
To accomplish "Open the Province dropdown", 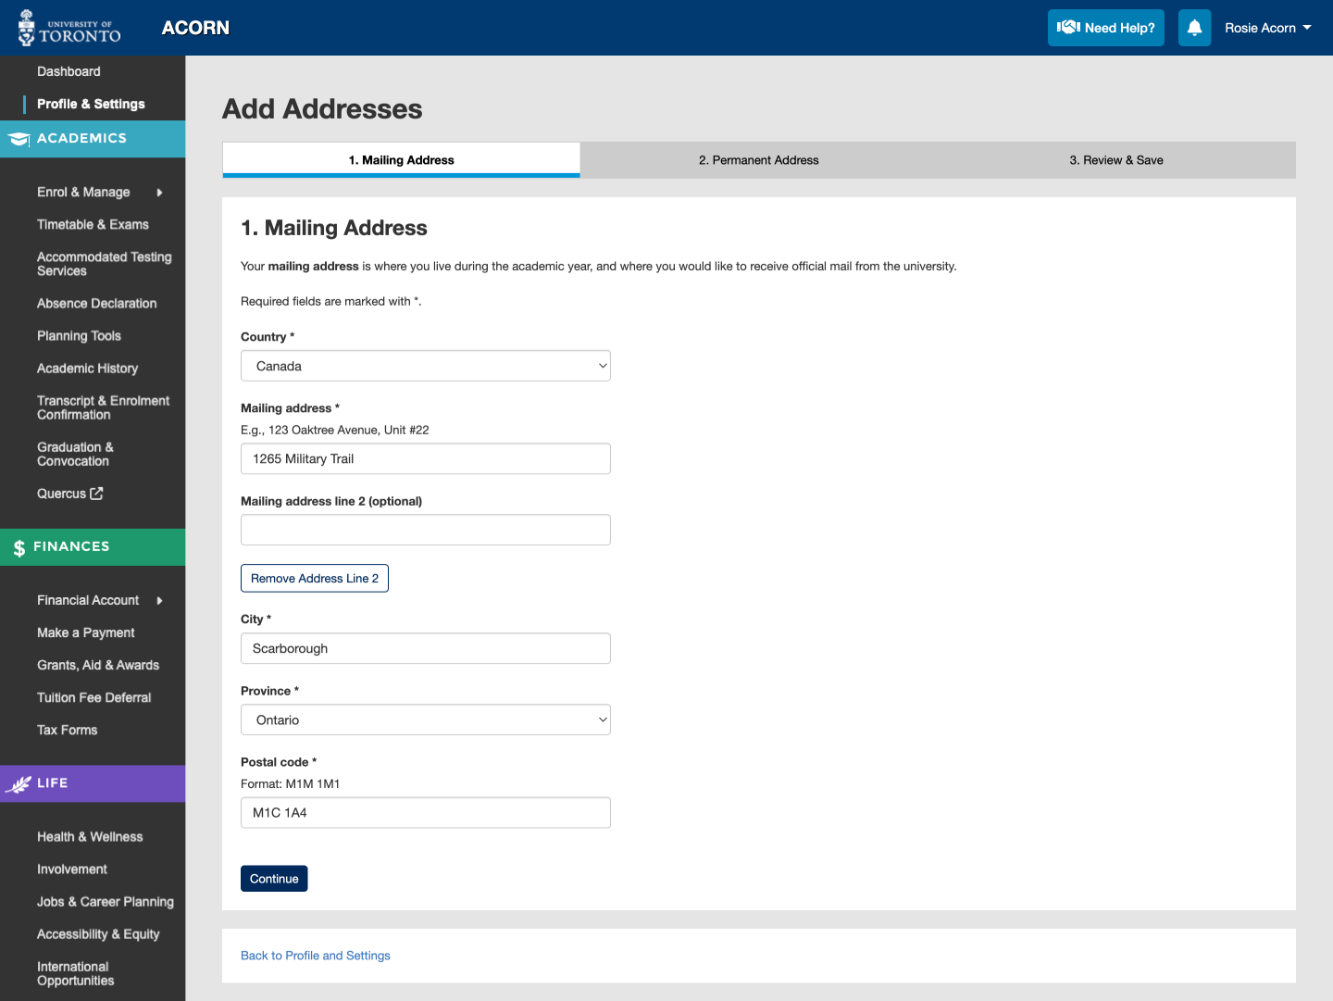I will pyautogui.click(x=426, y=719).
